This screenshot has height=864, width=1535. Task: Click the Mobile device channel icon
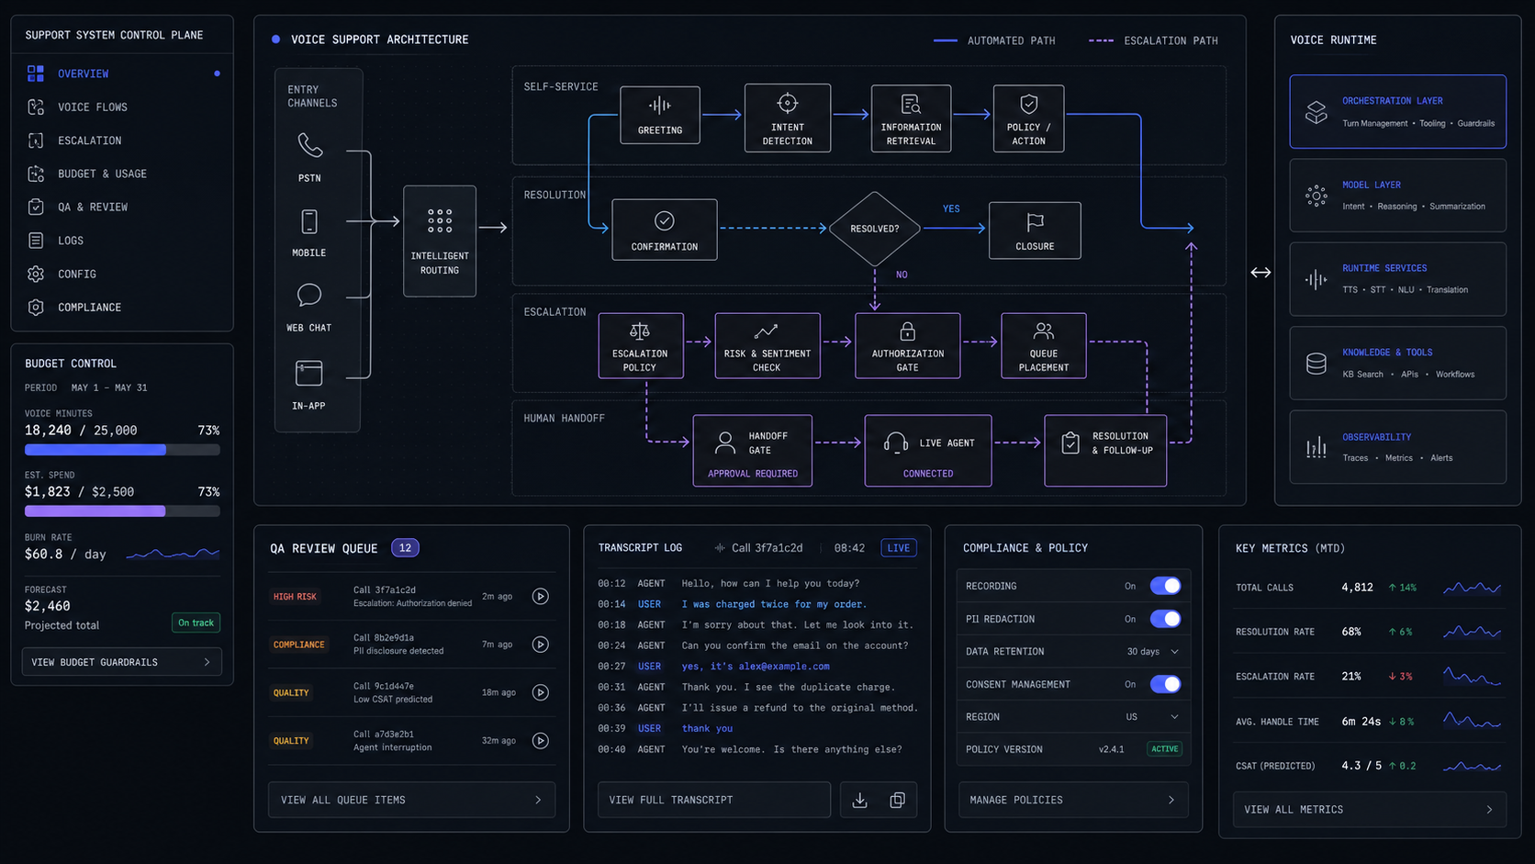(309, 221)
